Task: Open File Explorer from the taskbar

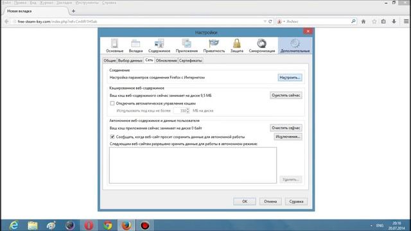Action: 33,225
